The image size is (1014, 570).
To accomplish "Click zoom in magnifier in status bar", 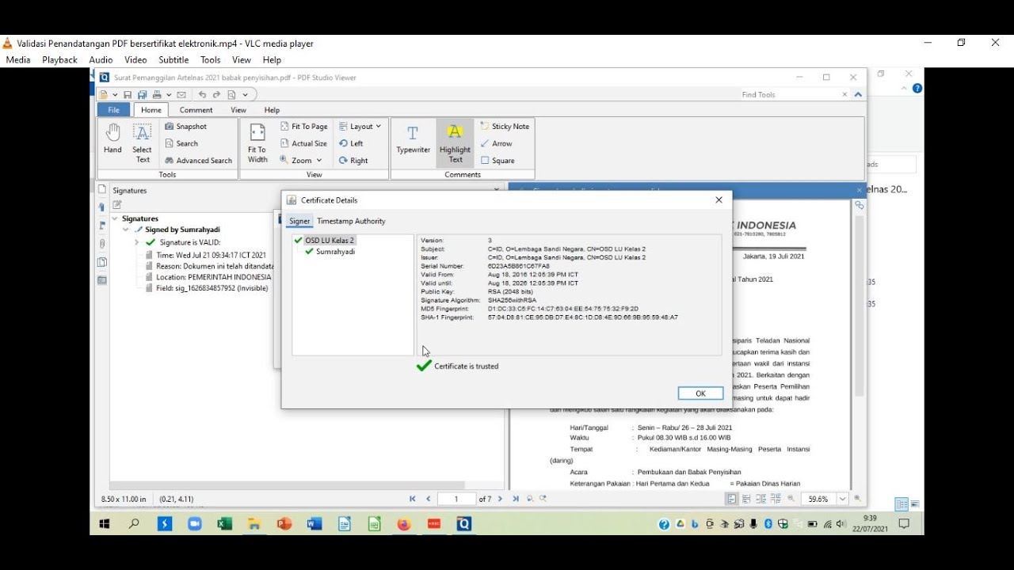I will (857, 499).
